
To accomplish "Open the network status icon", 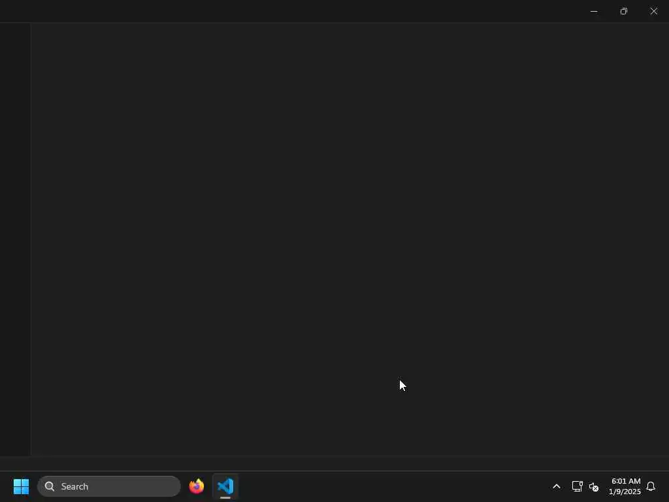I will click(x=577, y=486).
